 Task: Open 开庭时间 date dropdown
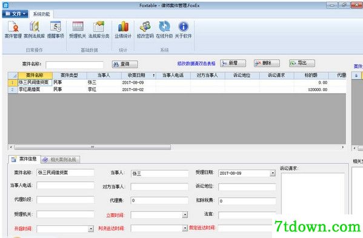[x=91, y=229]
